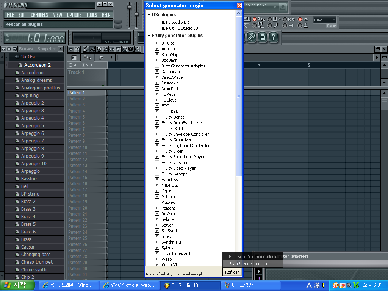
Task: Click the main pitch slider
Action: coord(136,15)
